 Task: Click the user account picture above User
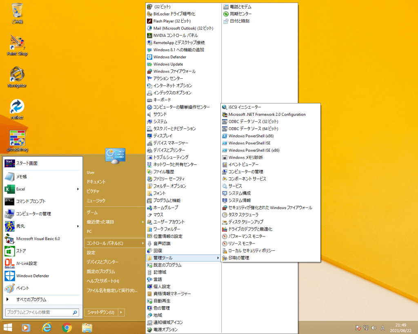tap(115, 155)
